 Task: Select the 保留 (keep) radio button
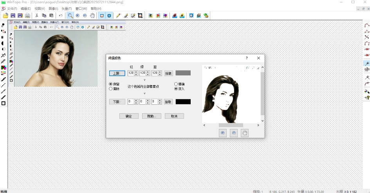[110, 84]
